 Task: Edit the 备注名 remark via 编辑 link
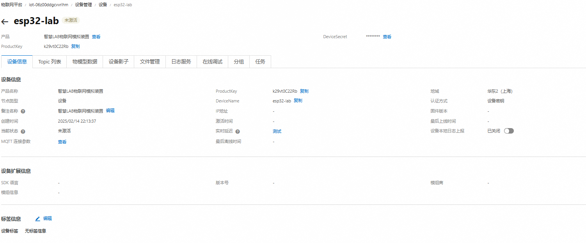coord(110,111)
